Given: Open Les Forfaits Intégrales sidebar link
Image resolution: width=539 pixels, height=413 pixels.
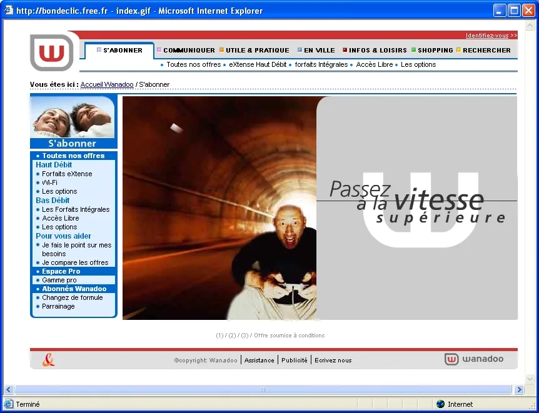Looking at the screenshot, I should coord(76,209).
